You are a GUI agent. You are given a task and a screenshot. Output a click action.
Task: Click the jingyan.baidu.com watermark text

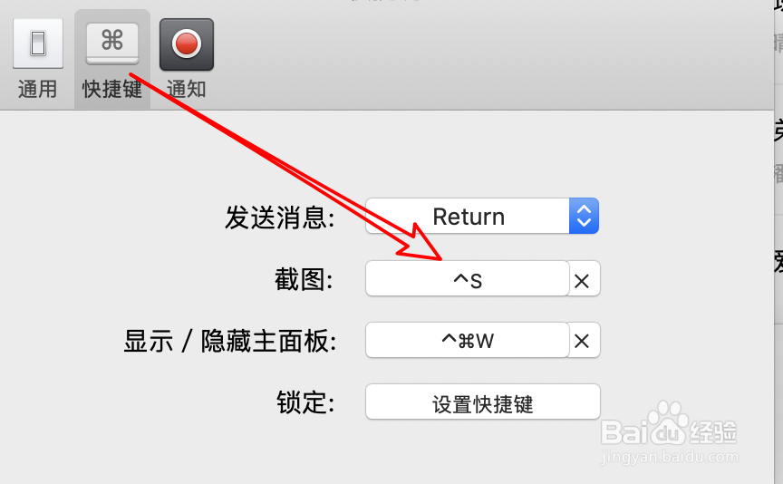coord(670,457)
